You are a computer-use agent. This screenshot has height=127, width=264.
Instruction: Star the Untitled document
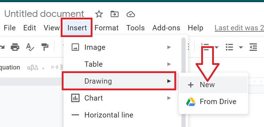click(x=99, y=14)
